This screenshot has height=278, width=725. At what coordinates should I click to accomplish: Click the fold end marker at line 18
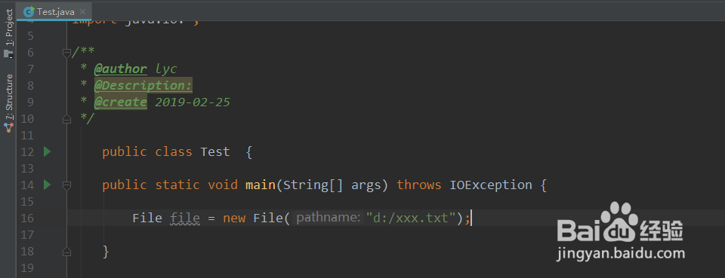pos(66,252)
